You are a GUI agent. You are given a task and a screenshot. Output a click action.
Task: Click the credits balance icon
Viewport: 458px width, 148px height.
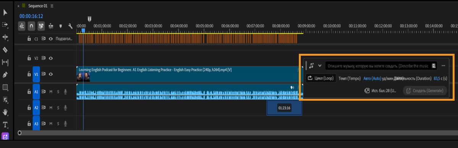367,91
